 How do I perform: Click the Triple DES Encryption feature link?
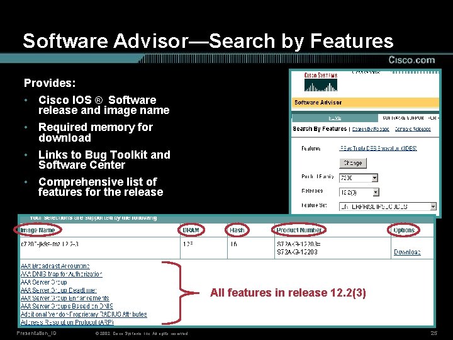tap(378, 149)
